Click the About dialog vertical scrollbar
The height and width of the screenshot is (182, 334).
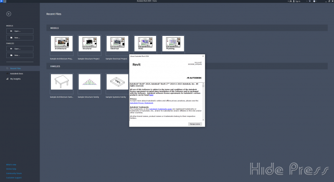point(204,100)
